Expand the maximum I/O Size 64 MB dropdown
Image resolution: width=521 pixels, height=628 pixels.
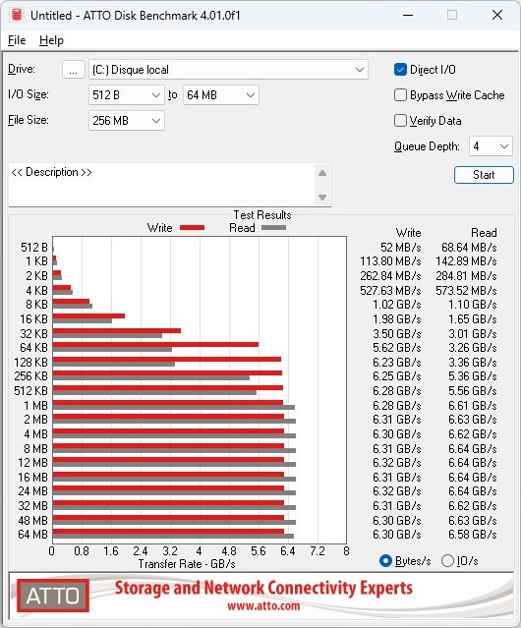pyautogui.click(x=221, y=95)
